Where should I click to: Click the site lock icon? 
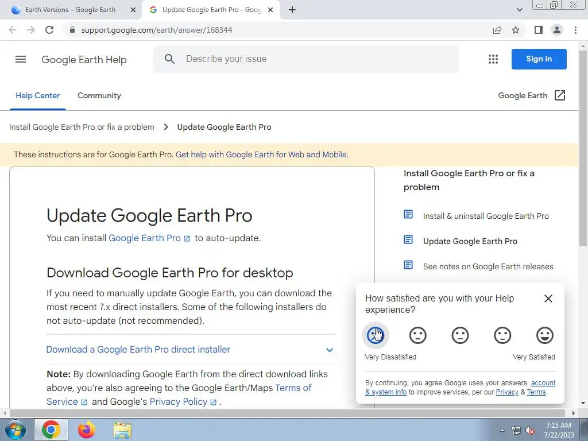pos(72,30)
